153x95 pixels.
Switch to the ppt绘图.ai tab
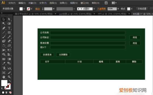pos(75,14)
